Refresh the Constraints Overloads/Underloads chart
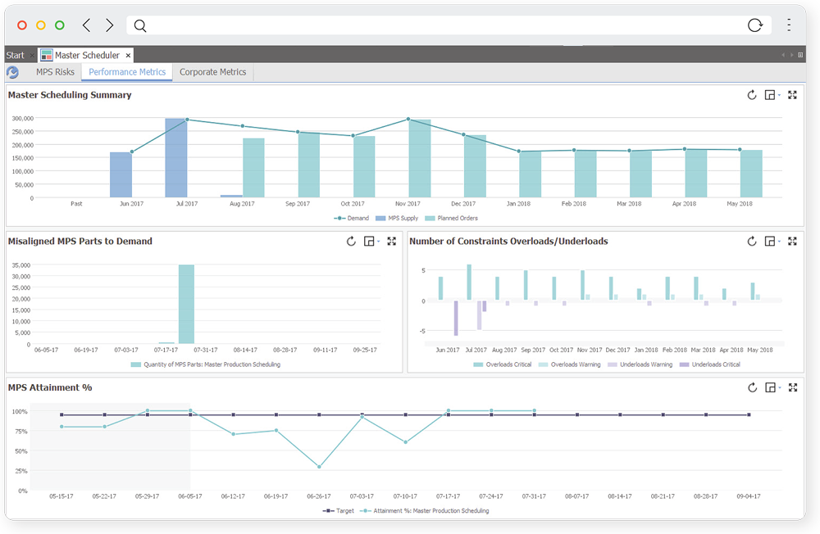Image resolution: width=820 pixels, height=534 pixels. pyautogui.click(x=751, y=242)
